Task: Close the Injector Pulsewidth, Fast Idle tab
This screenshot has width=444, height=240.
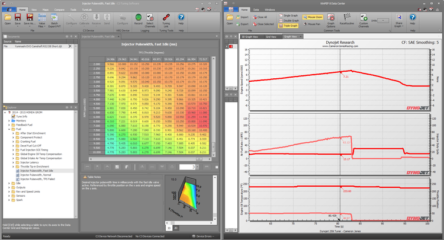Action: click(118, 37)
